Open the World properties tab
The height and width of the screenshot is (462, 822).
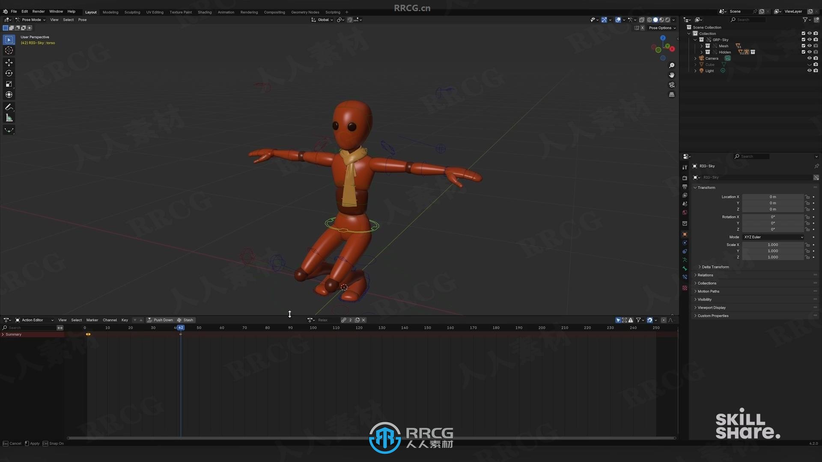coord(685,212)
